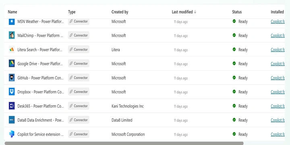Click the horizontal scrollbar at the bottom

[x=124, y=143]
